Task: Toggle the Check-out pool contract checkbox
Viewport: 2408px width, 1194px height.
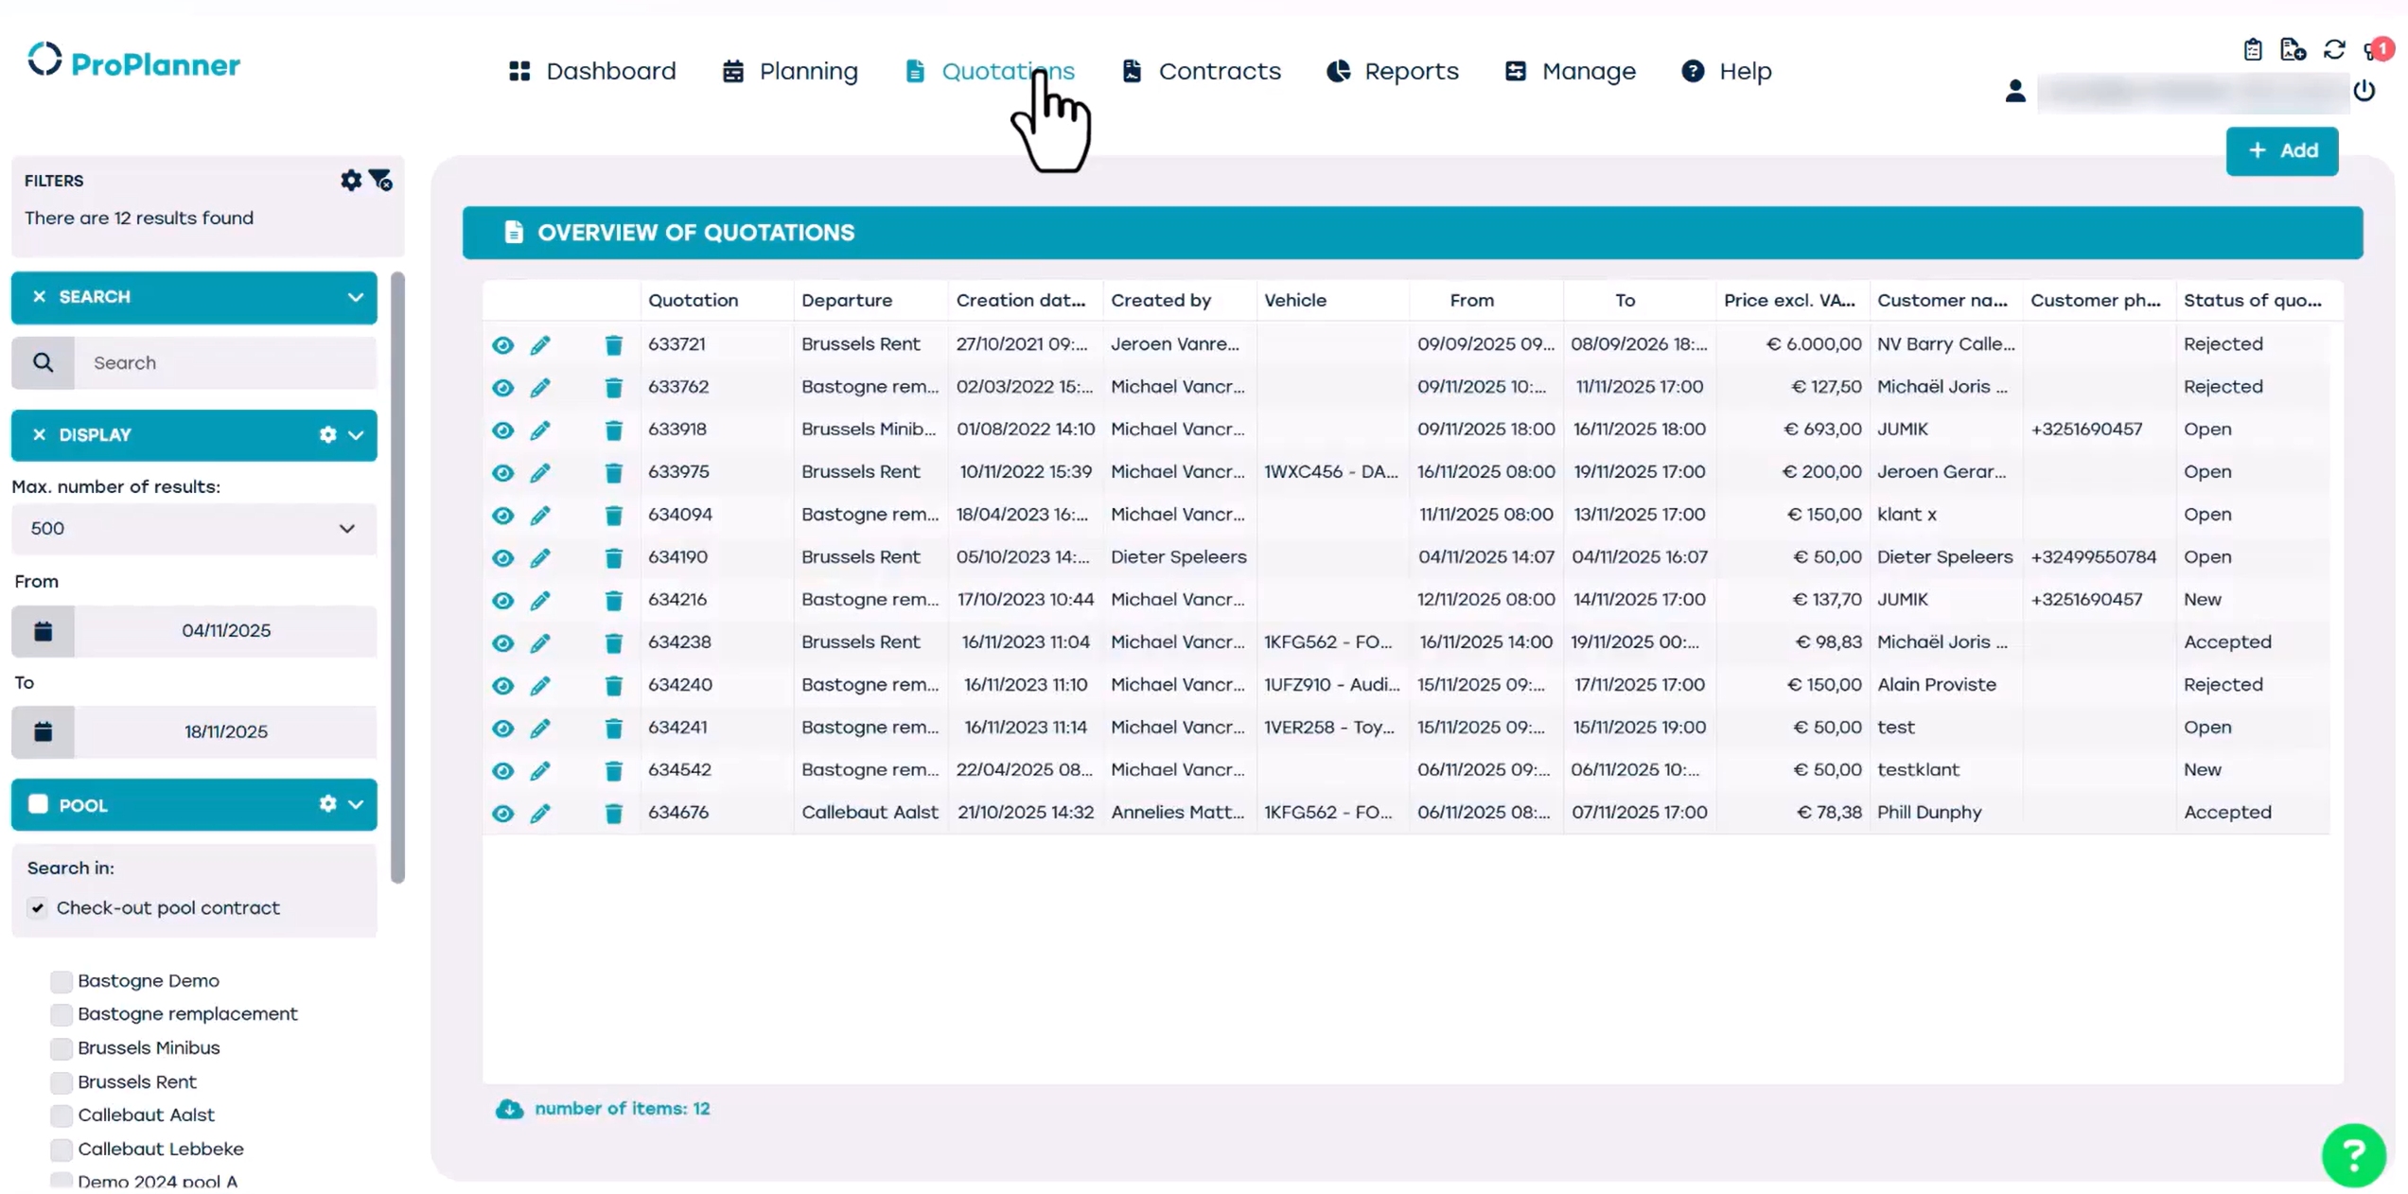Action: click(x=38, y=908)
